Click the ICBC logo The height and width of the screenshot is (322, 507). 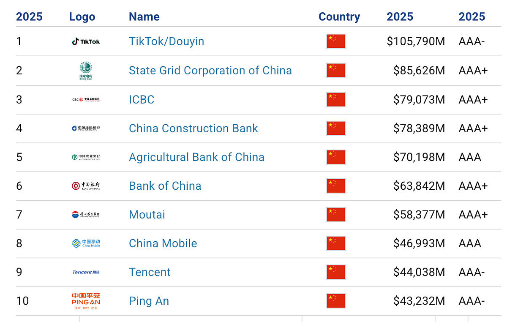pos(86,100)
